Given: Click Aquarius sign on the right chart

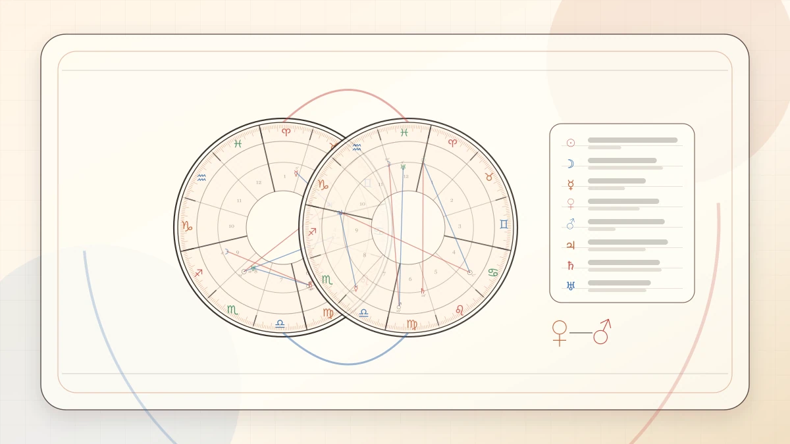Looking at the screenshot, I should [x=356, y=147].
